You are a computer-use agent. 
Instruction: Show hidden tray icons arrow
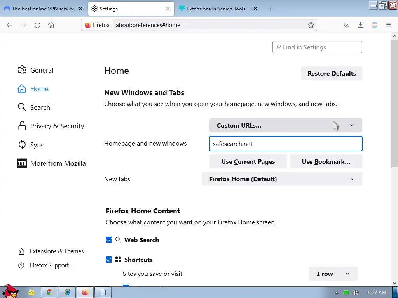coord(337,293)
